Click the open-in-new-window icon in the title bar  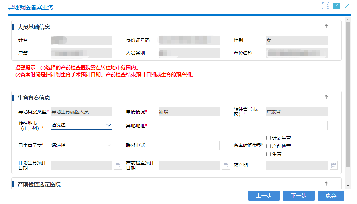(x=336, y=6)
